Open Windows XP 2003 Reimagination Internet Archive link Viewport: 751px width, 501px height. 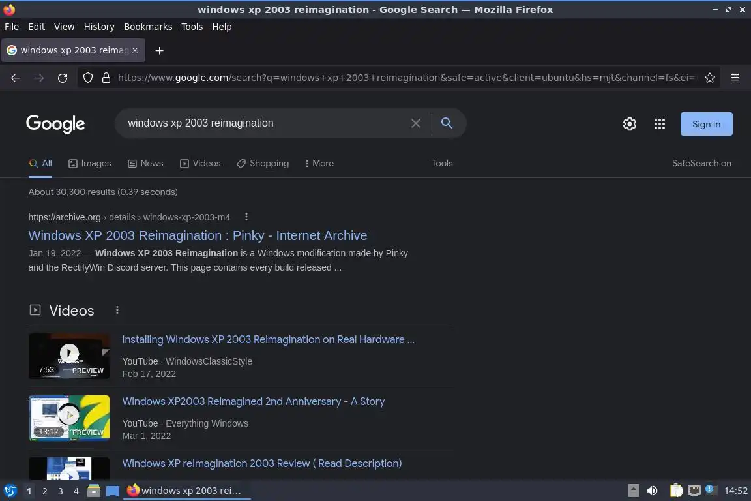click(198, 235)
